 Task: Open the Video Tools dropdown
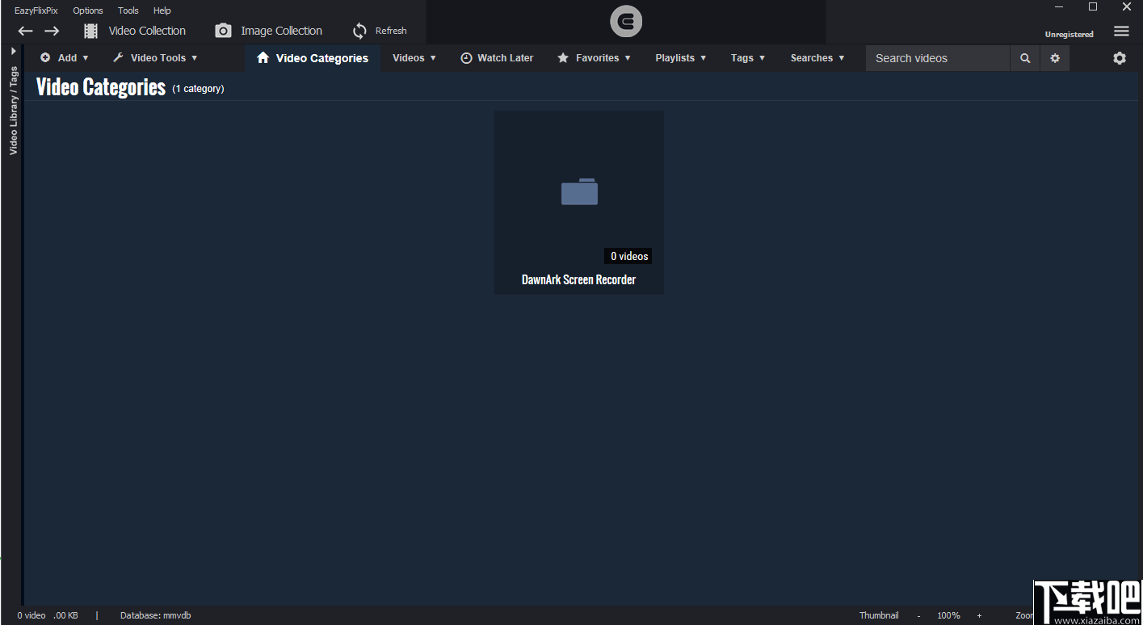pyautogui.click(x=155, y=58)
